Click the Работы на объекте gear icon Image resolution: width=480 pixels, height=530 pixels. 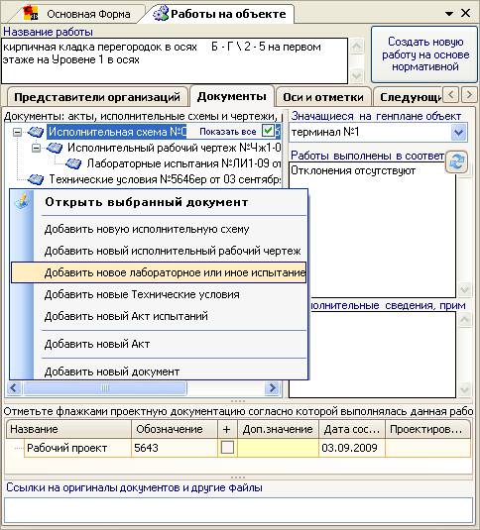[x=161, y=14]
